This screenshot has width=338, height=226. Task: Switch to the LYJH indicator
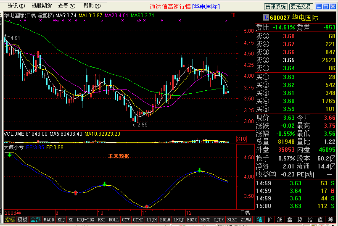tap(151, 220)
